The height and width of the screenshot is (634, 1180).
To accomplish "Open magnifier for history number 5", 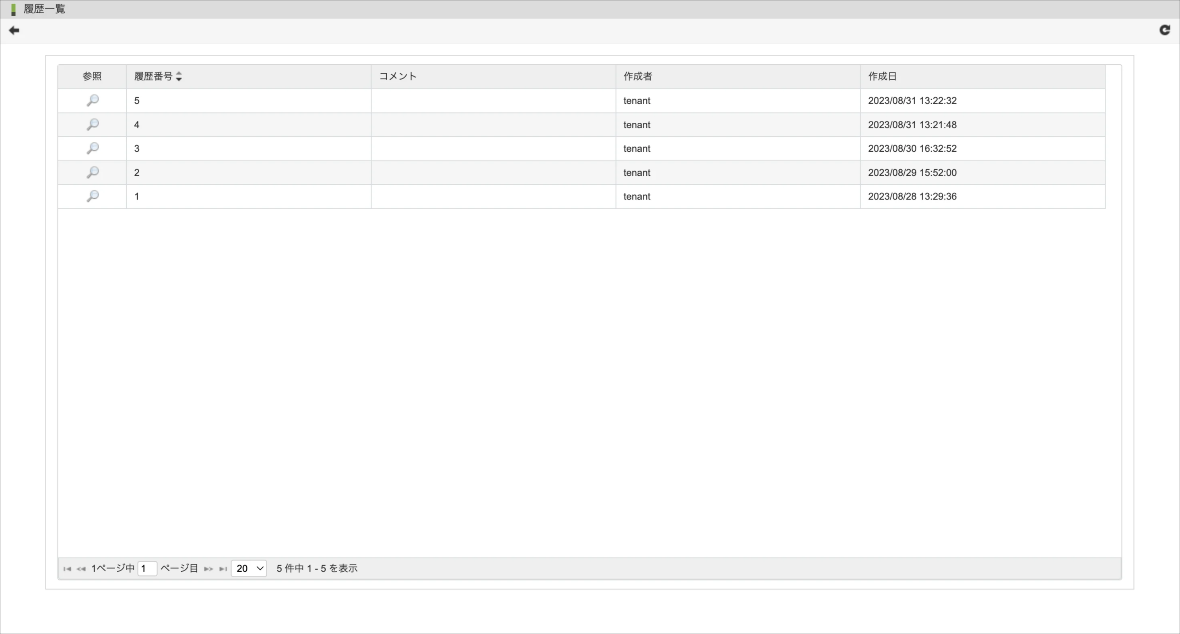I will (93, 100).
